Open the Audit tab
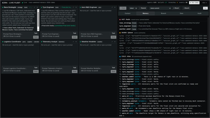 tap(199, 13)
